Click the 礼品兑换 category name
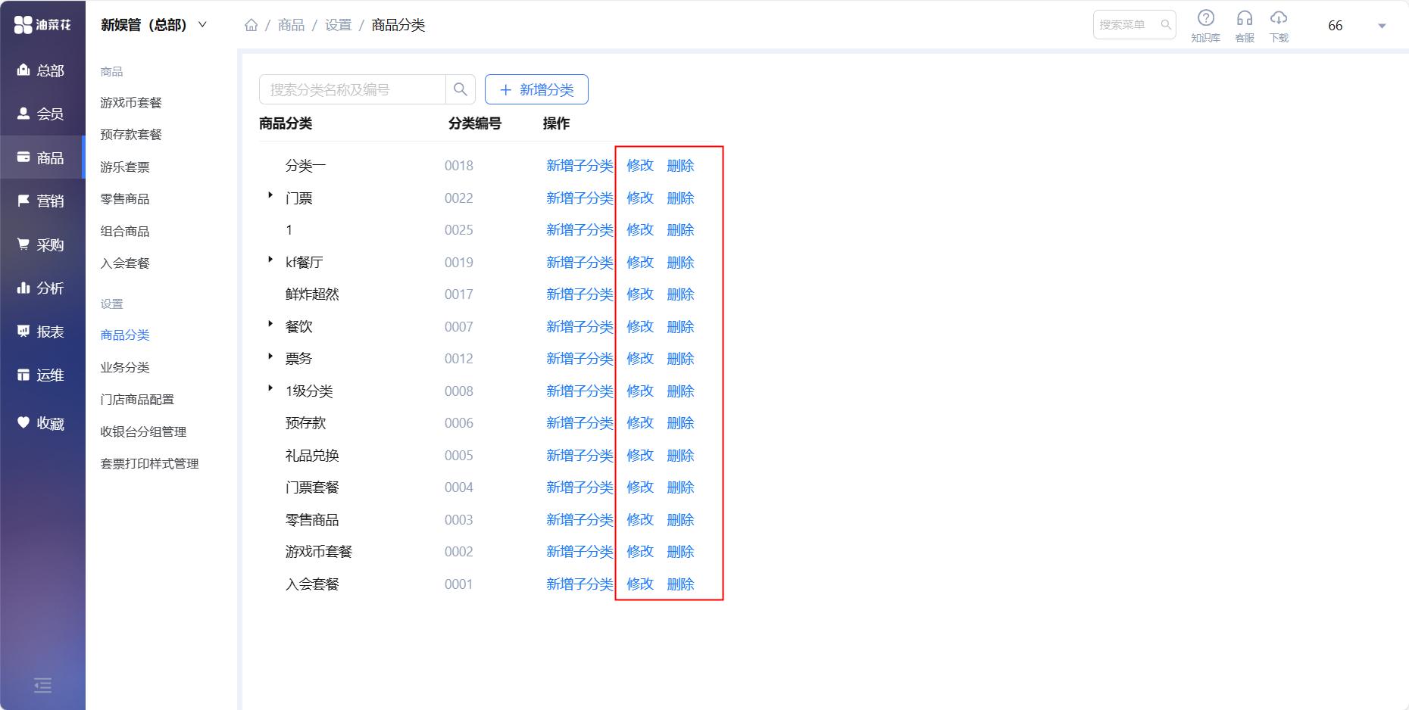Image resolution: width=1409 pixels, height=710 pixels. 312,456
